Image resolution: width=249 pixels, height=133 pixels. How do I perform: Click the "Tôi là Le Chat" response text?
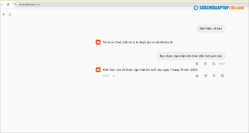[138, 42]
